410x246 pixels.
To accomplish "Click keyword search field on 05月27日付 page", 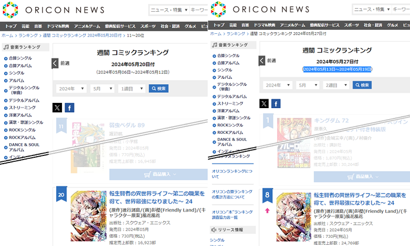I will pos(401,9).
